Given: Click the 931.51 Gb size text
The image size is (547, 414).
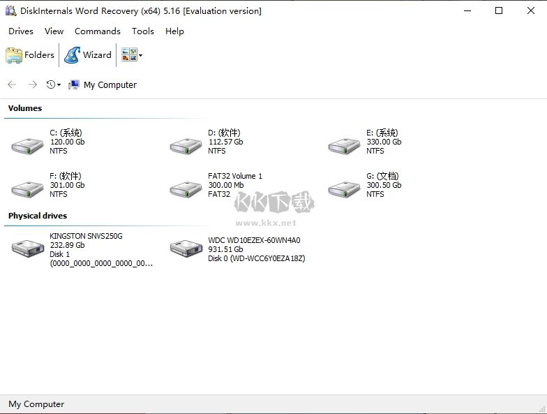Looking at the screenshot, I should pyautogui.click(x=226, y=249).
